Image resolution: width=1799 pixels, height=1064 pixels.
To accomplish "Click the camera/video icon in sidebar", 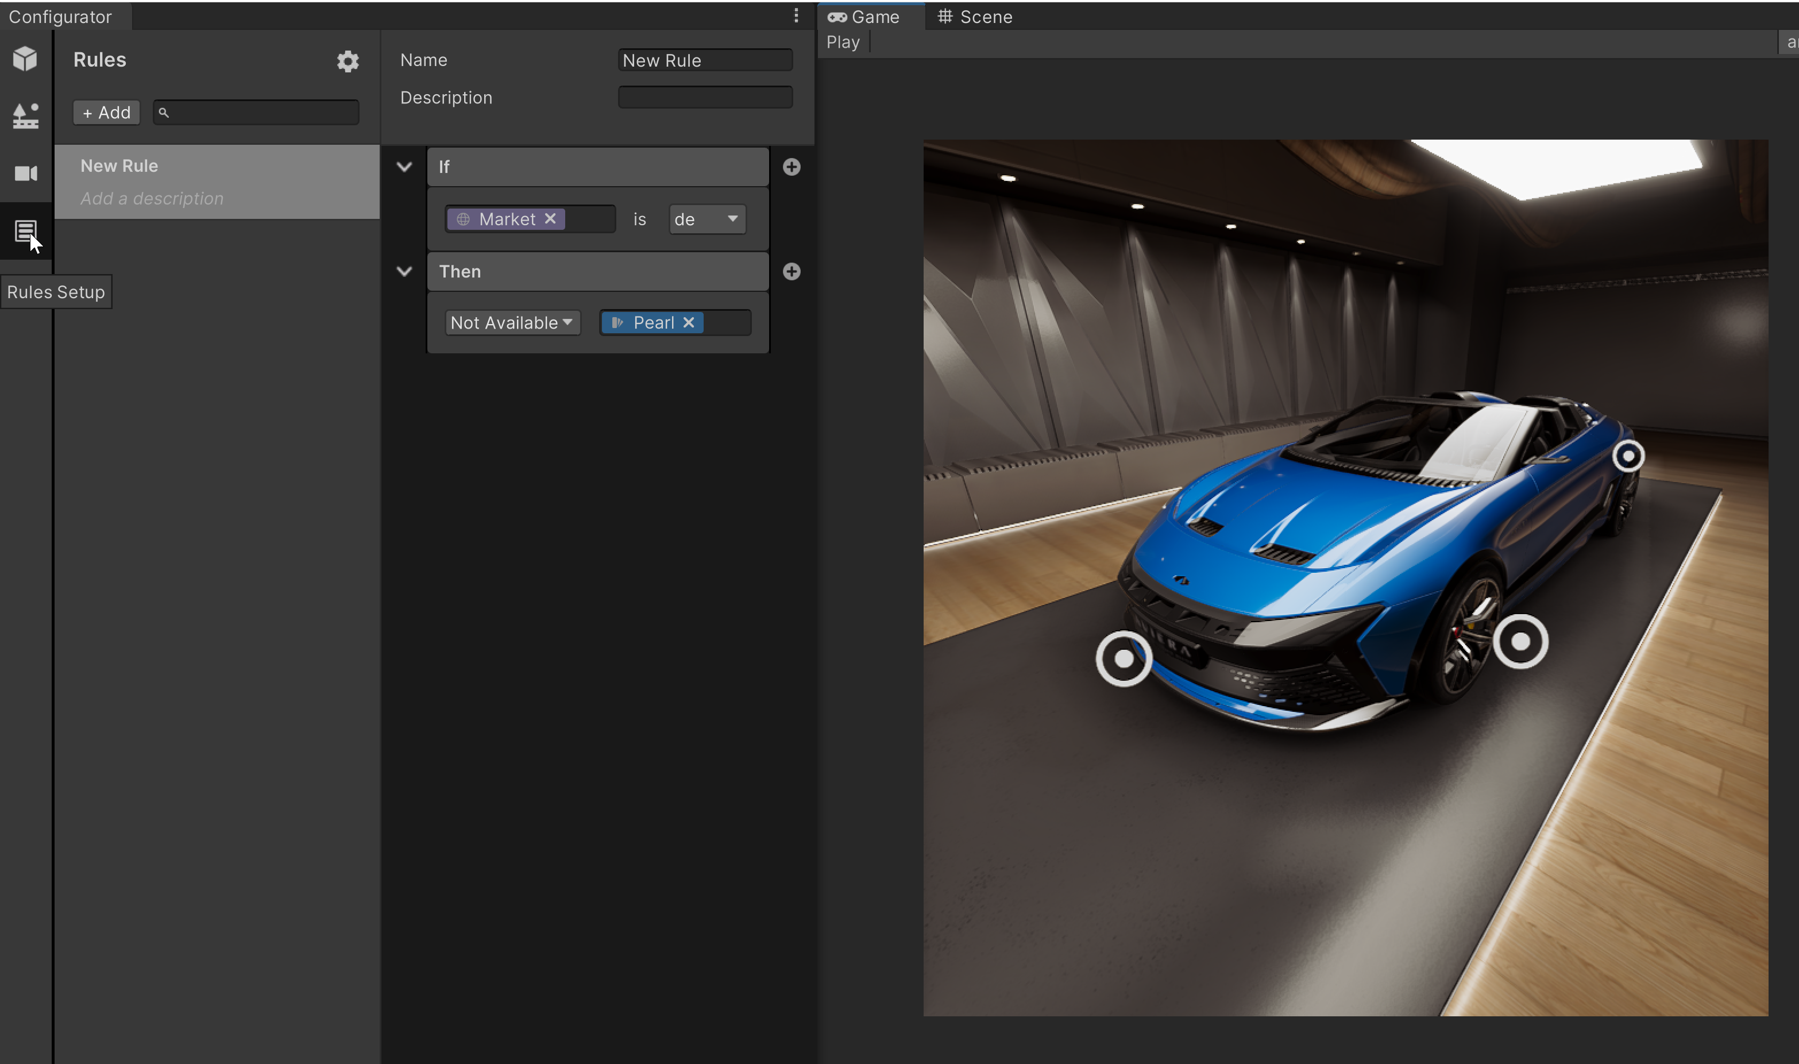I will (x=28, y=174).
